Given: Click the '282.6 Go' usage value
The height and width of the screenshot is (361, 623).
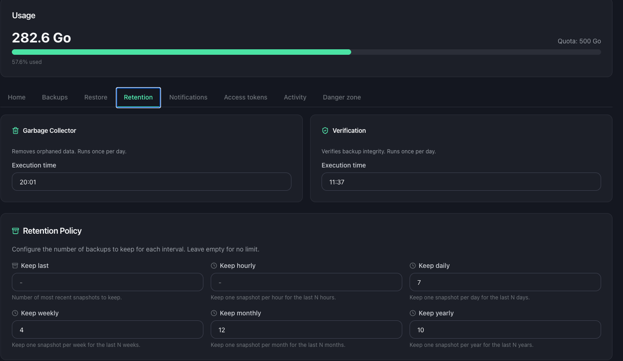Looking at the screenshot, I should coord(42,37).
